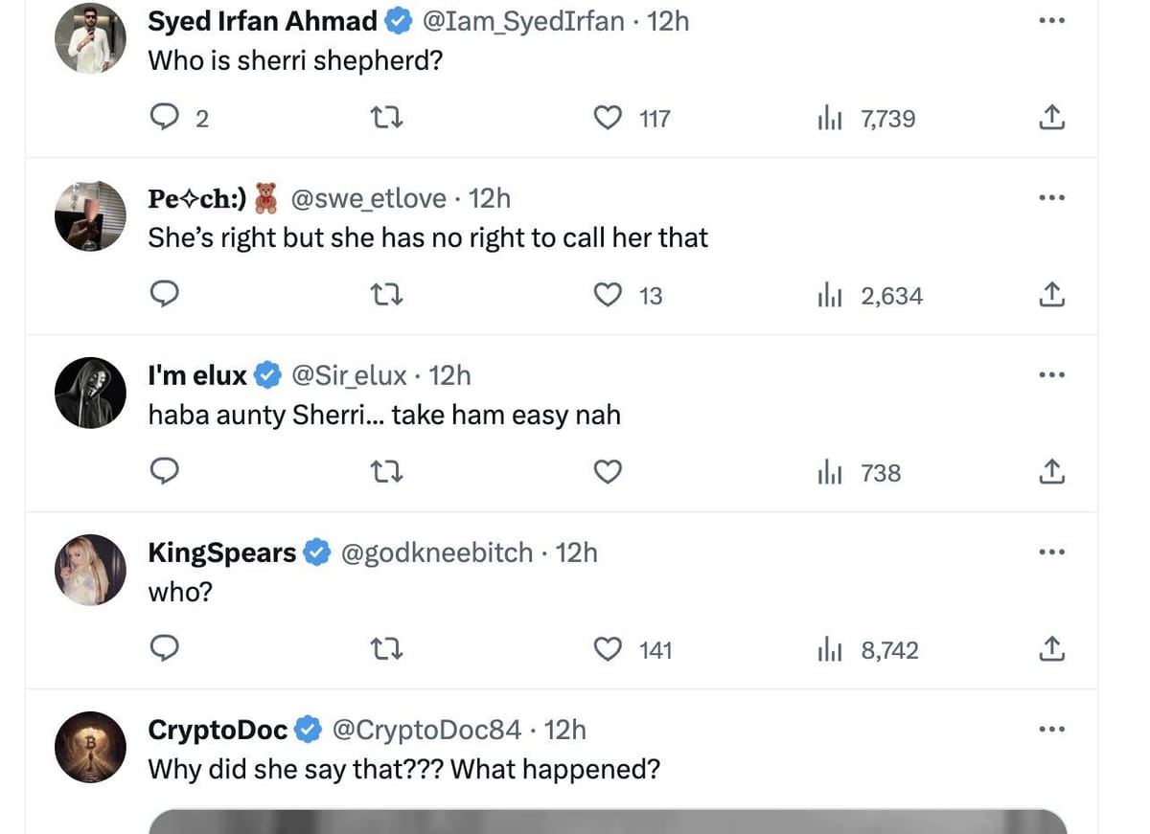Open more options on KingSpears' tweet
Screen dimensions: 1150x834
(x=1051, y=552)
